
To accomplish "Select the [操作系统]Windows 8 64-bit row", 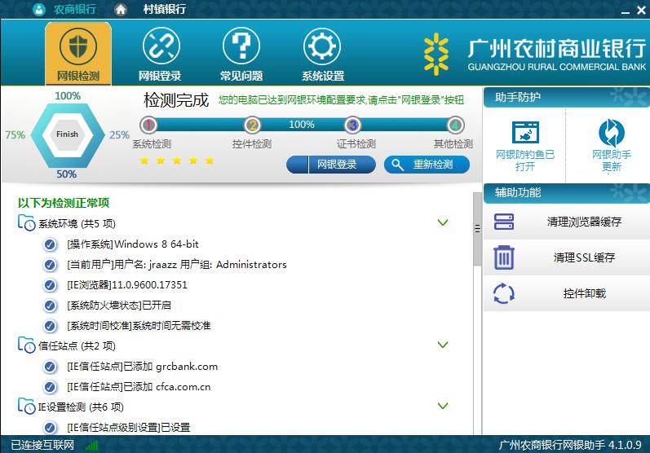I will point(133,244).
